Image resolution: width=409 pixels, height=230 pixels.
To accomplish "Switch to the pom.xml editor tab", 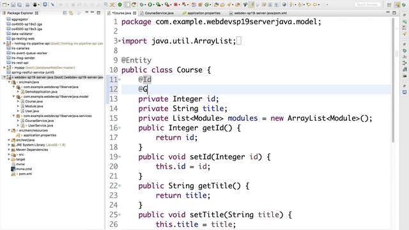I will pyautogui.click(x=258, y=13).
